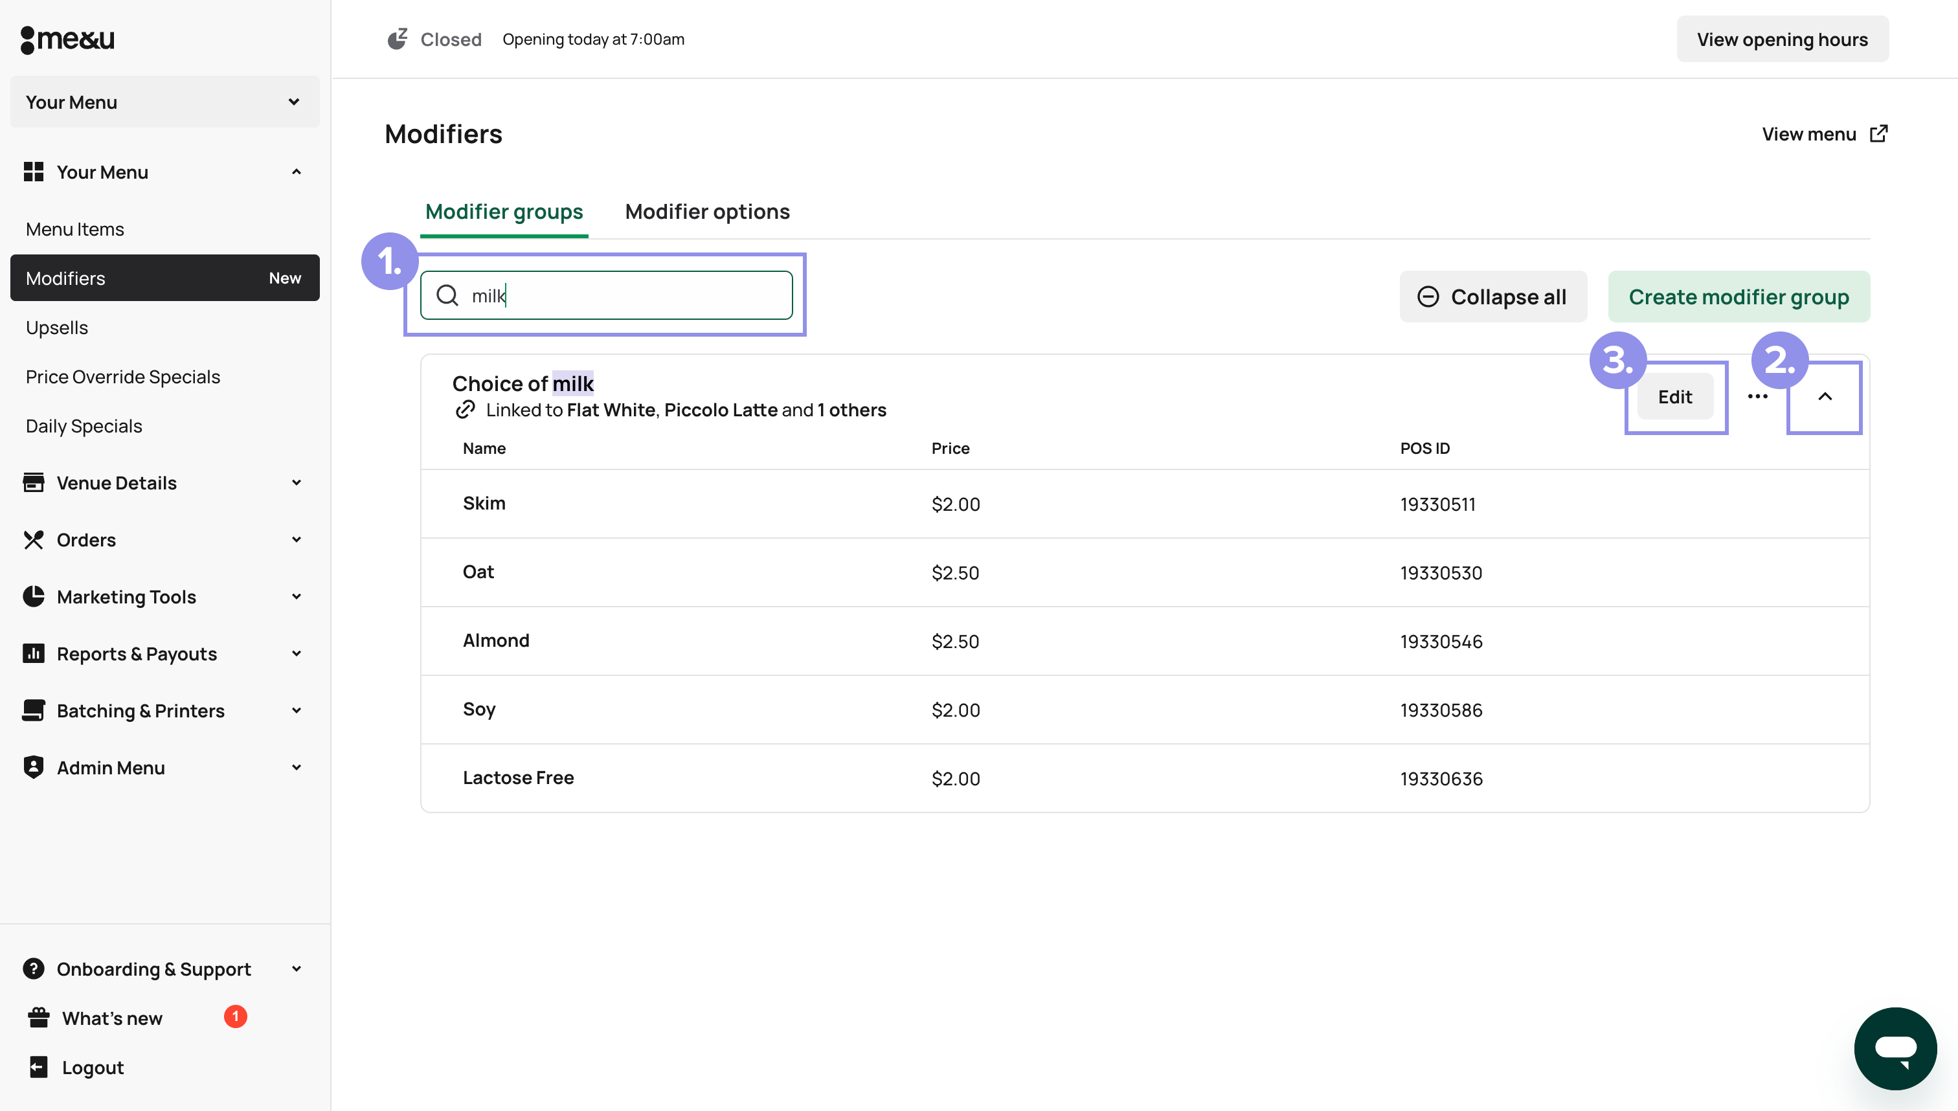Click the red What's new notification badge
The height and width of the screenshot is (1111, 1958).
pos(236,1016)
